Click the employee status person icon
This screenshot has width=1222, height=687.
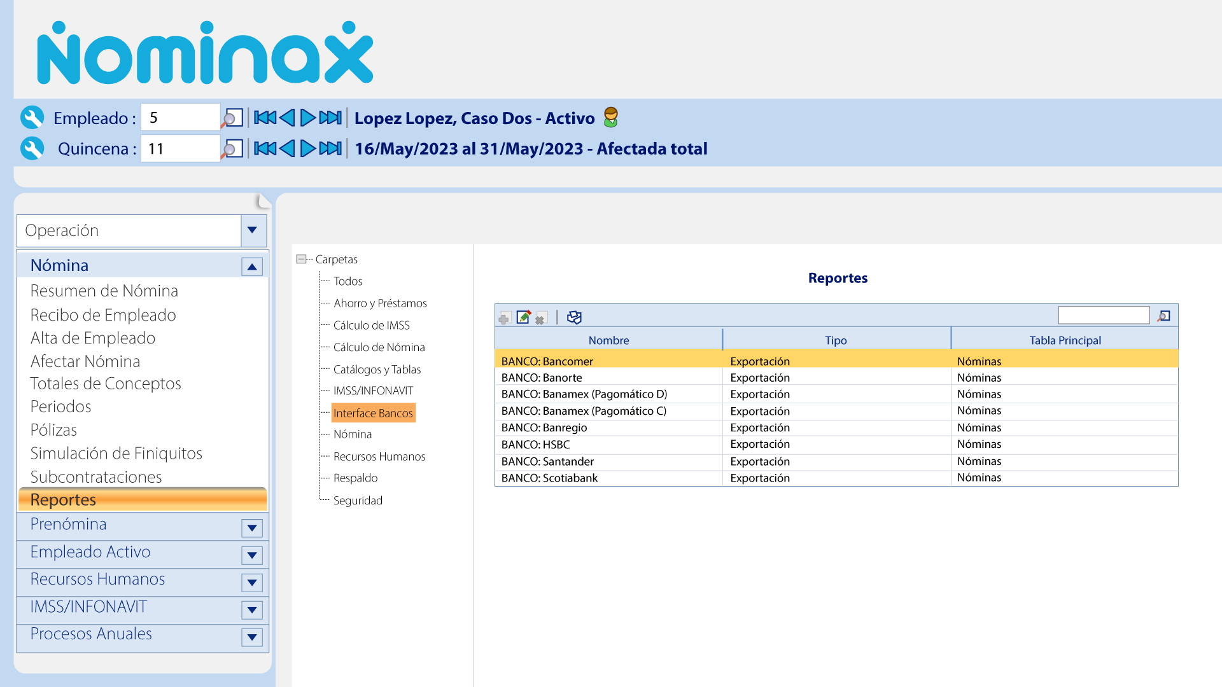610,117
